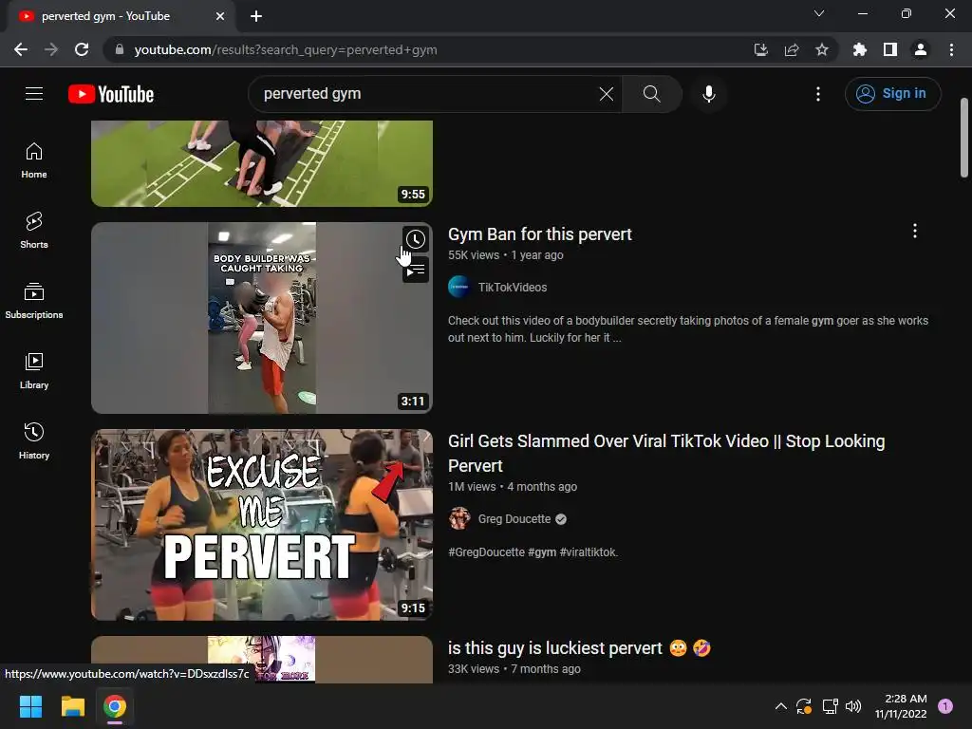This screenshot has width=972, height=729.
Task: Open the Chrome profile icon
Action: click(921, 49)
